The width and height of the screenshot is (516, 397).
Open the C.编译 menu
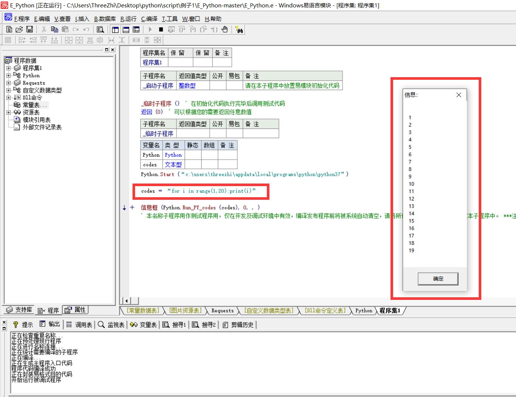[x=149, y=19]
